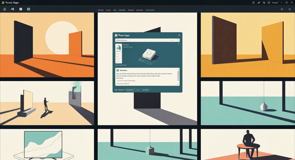295x160 pixels.
Task: Click the small gear icon below the dialog field
Action: [x=179, y=44]
